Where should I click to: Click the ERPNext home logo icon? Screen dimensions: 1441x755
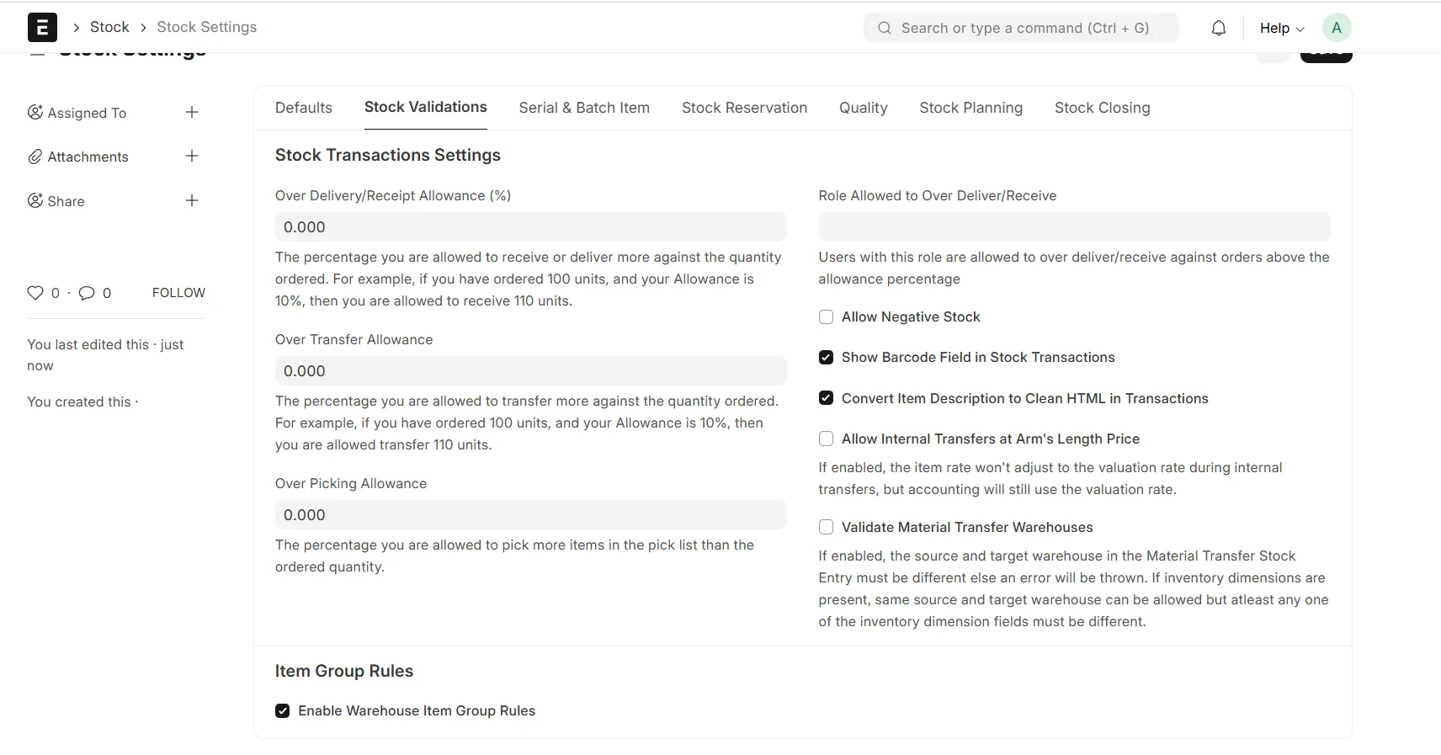42,28
